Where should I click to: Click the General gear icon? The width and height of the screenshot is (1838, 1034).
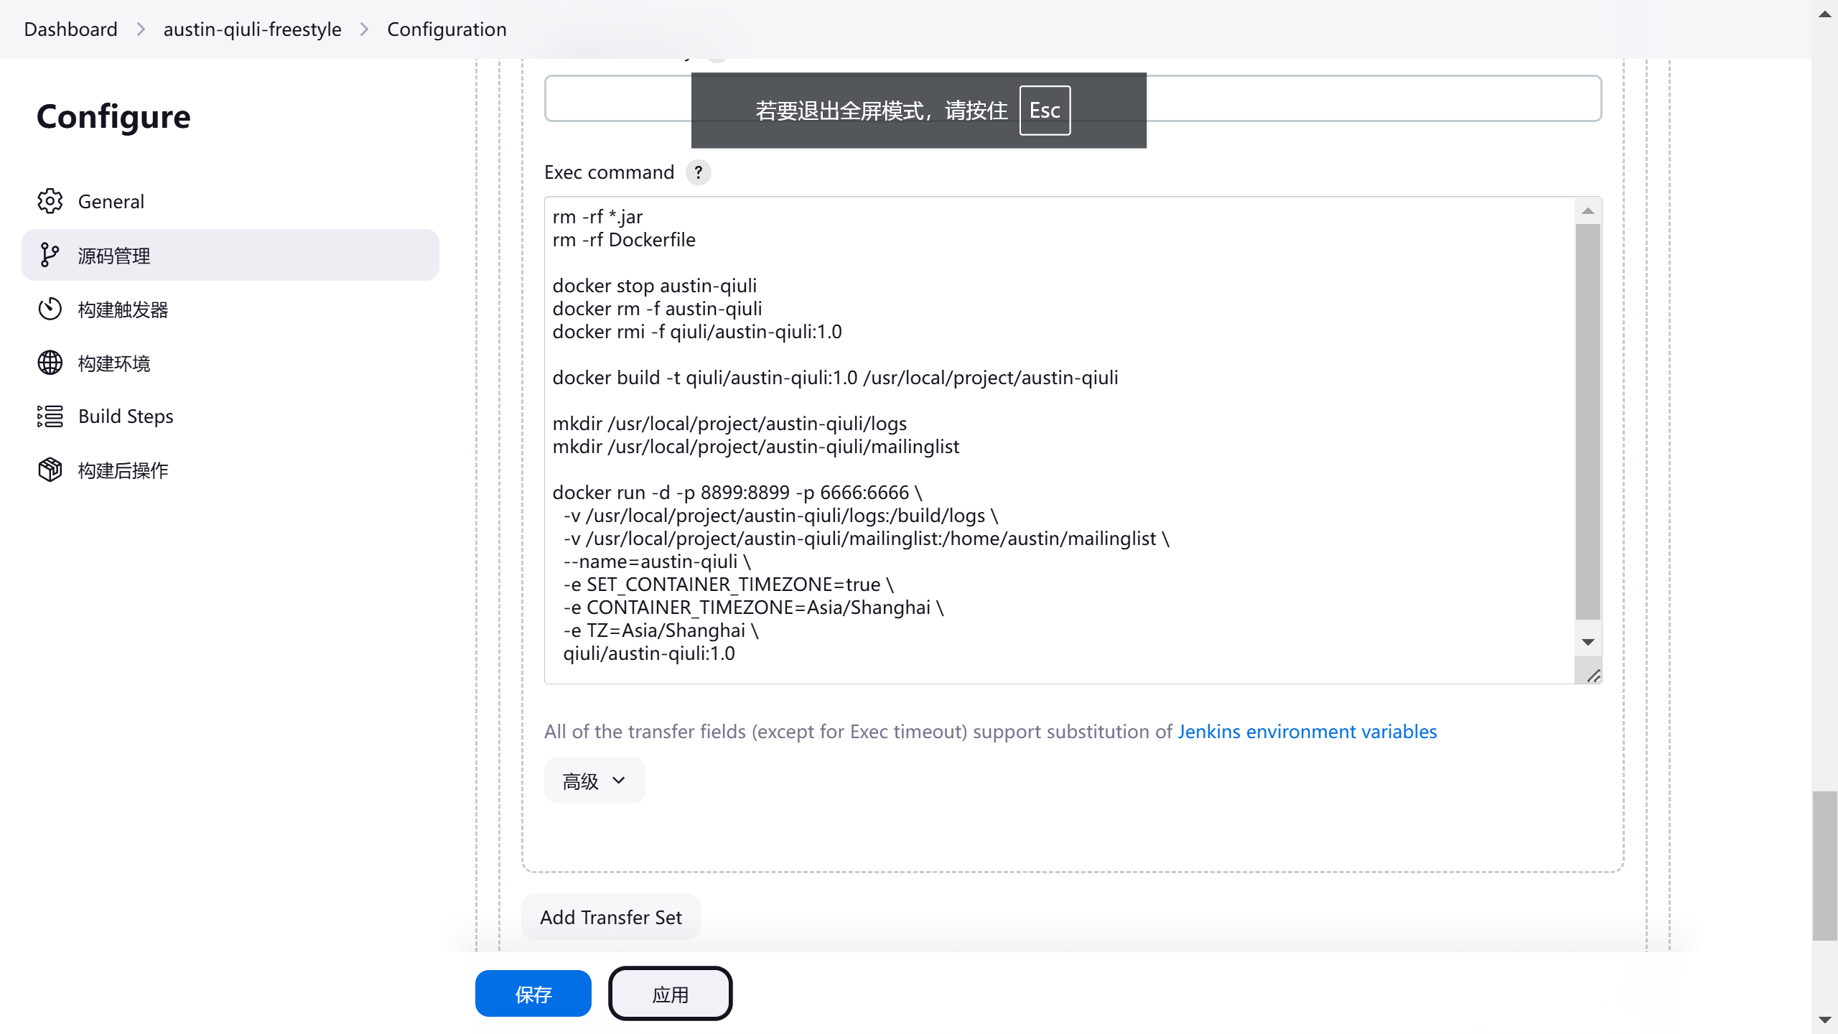[x=50, y=201]
